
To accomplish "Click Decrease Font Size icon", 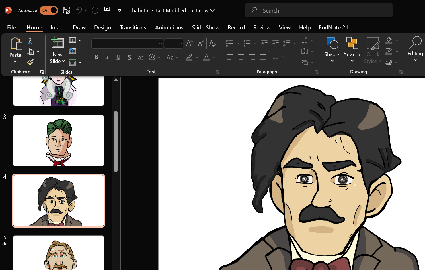I will (x=201, y=43).
